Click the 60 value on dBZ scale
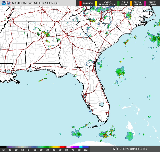This screenshot has width=160, height=152. click(x=66, y=150)
